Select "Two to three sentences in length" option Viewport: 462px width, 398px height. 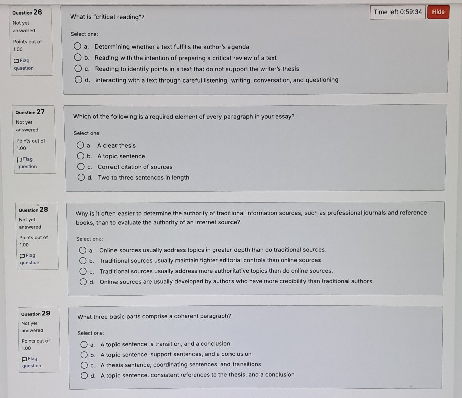pos(81,177)
